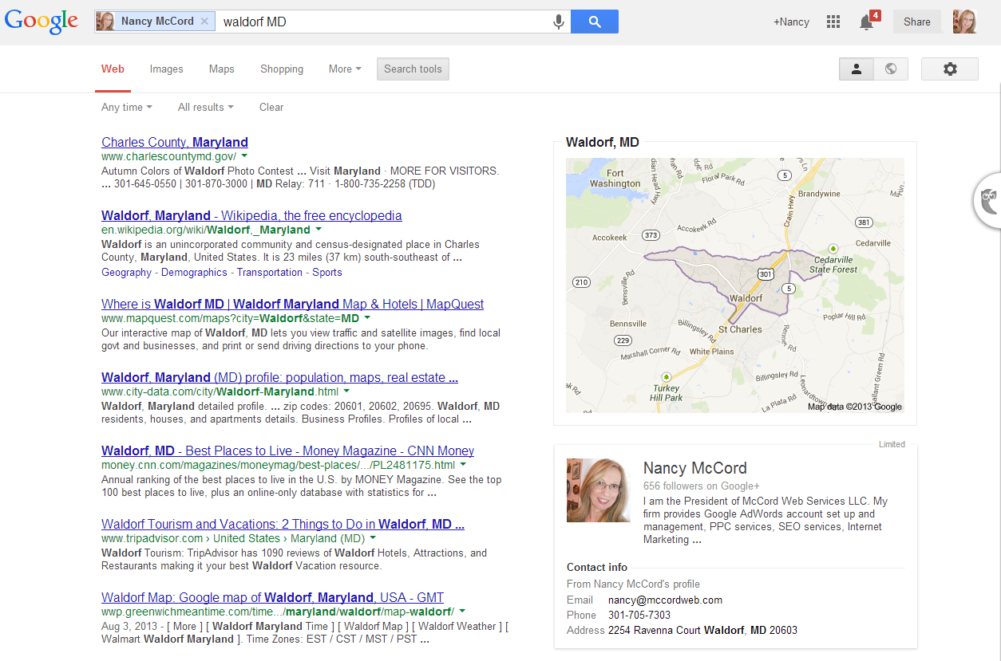Open the Transportation sitelink

(x=270, y=272)
